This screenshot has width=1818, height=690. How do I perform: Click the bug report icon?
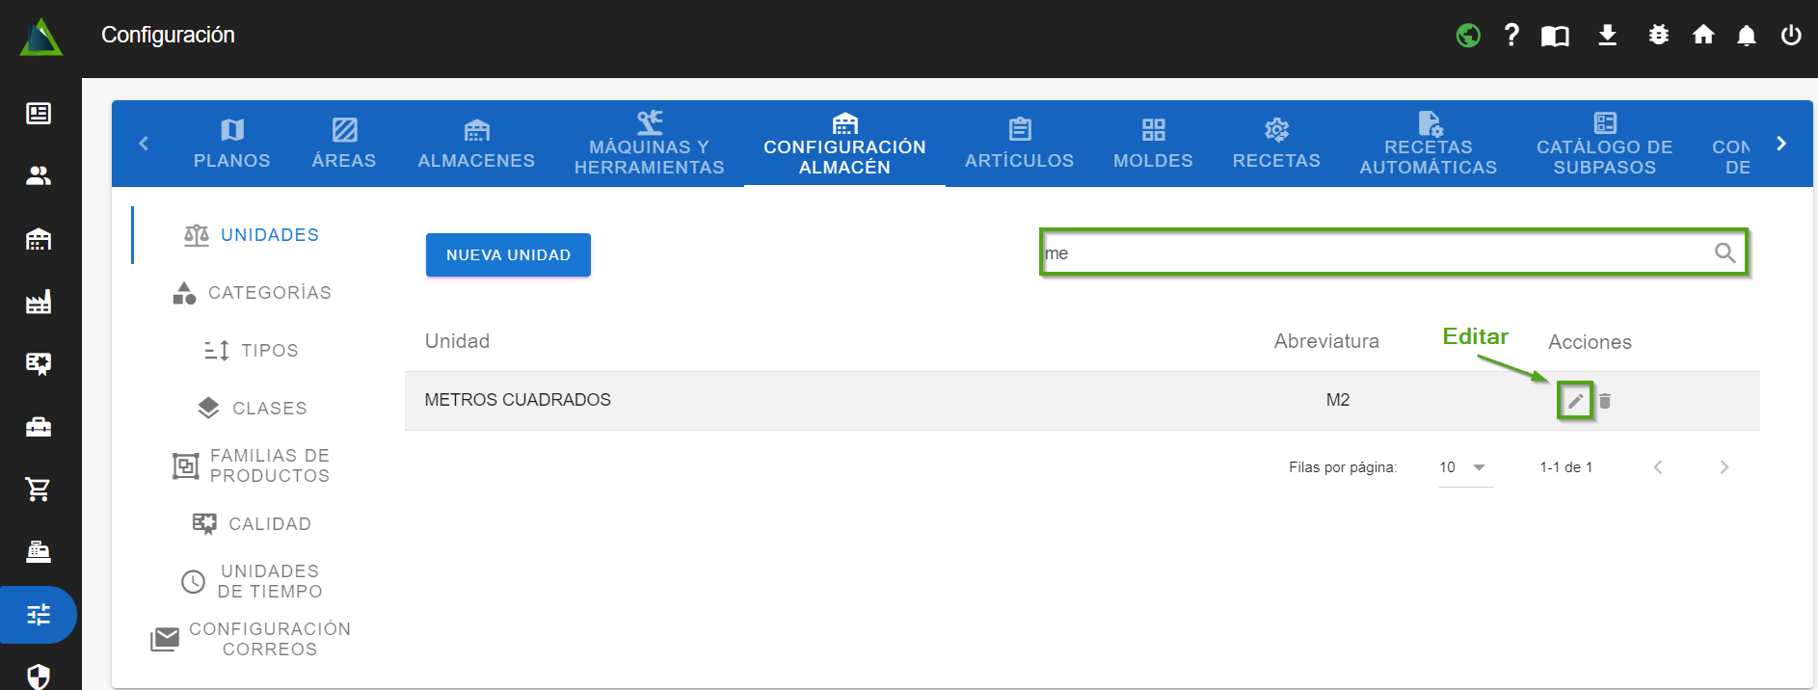pos(1658,36)
